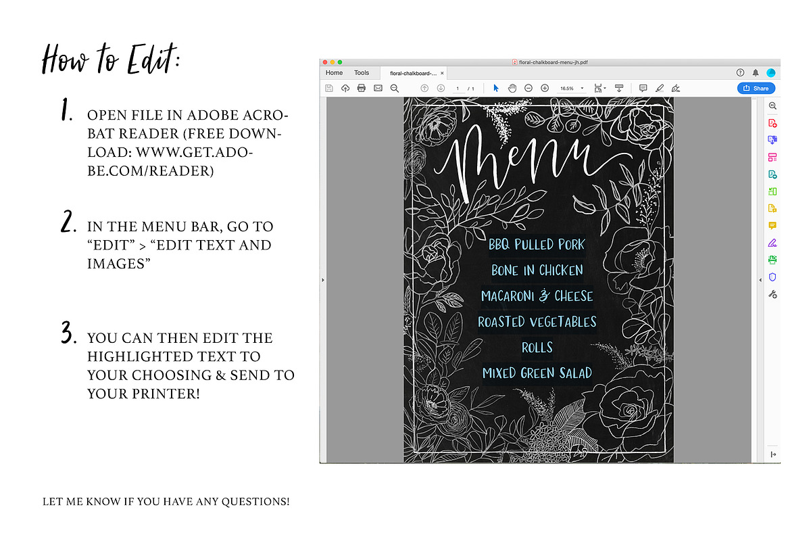Open the purple Fill & Sign tool

772,243
